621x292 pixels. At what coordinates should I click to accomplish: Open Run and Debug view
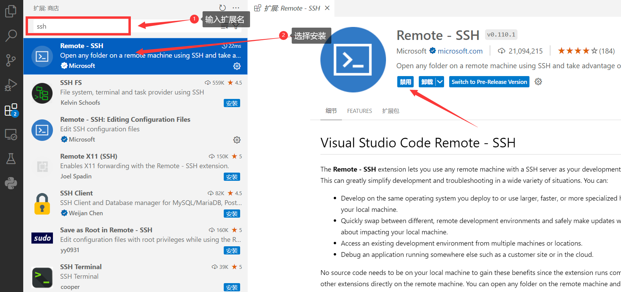coord(11,85)
